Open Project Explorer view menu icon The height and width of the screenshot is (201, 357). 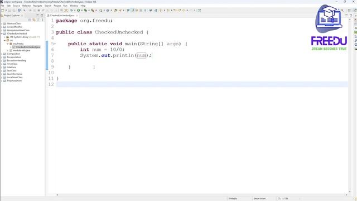point(42,20)
